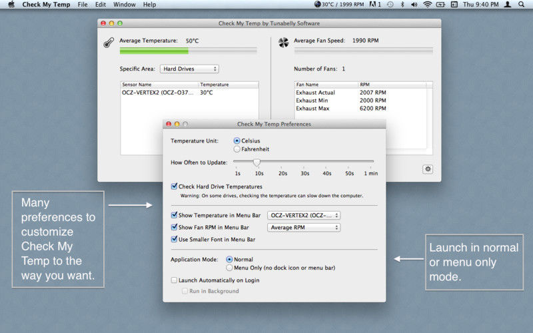Select the Exhaust Max fan row

360,109
